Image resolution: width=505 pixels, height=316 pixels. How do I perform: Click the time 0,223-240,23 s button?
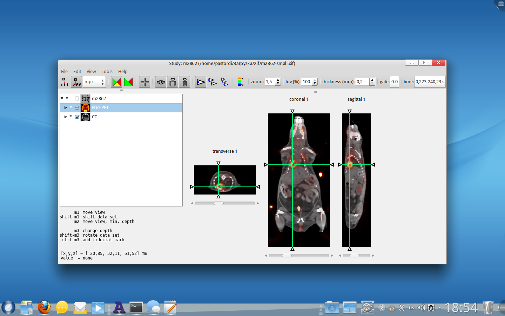(x=430, y=82)
